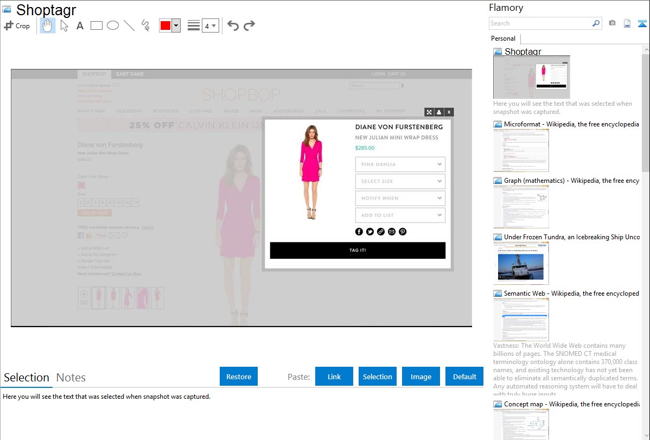The width and height of the screenshot is (650, 440).
Task: Click the Shoptagr app icon beside title
Action: pyautogui.click(x=7, y=9)
